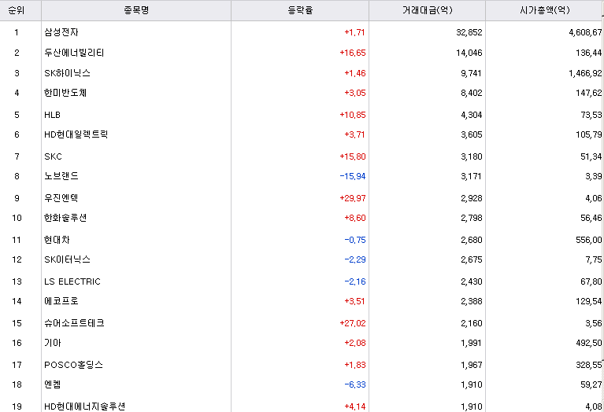Select stock HD현대일렉트릭
The image size is (604, 412).
76,134
